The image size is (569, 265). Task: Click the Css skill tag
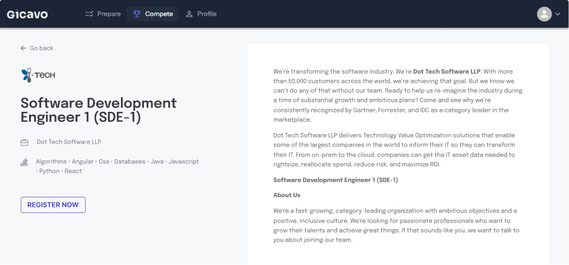tap(104, 162)
